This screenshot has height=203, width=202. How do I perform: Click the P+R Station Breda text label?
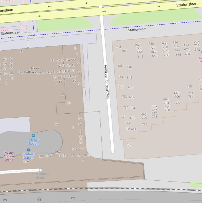(40, 176)
